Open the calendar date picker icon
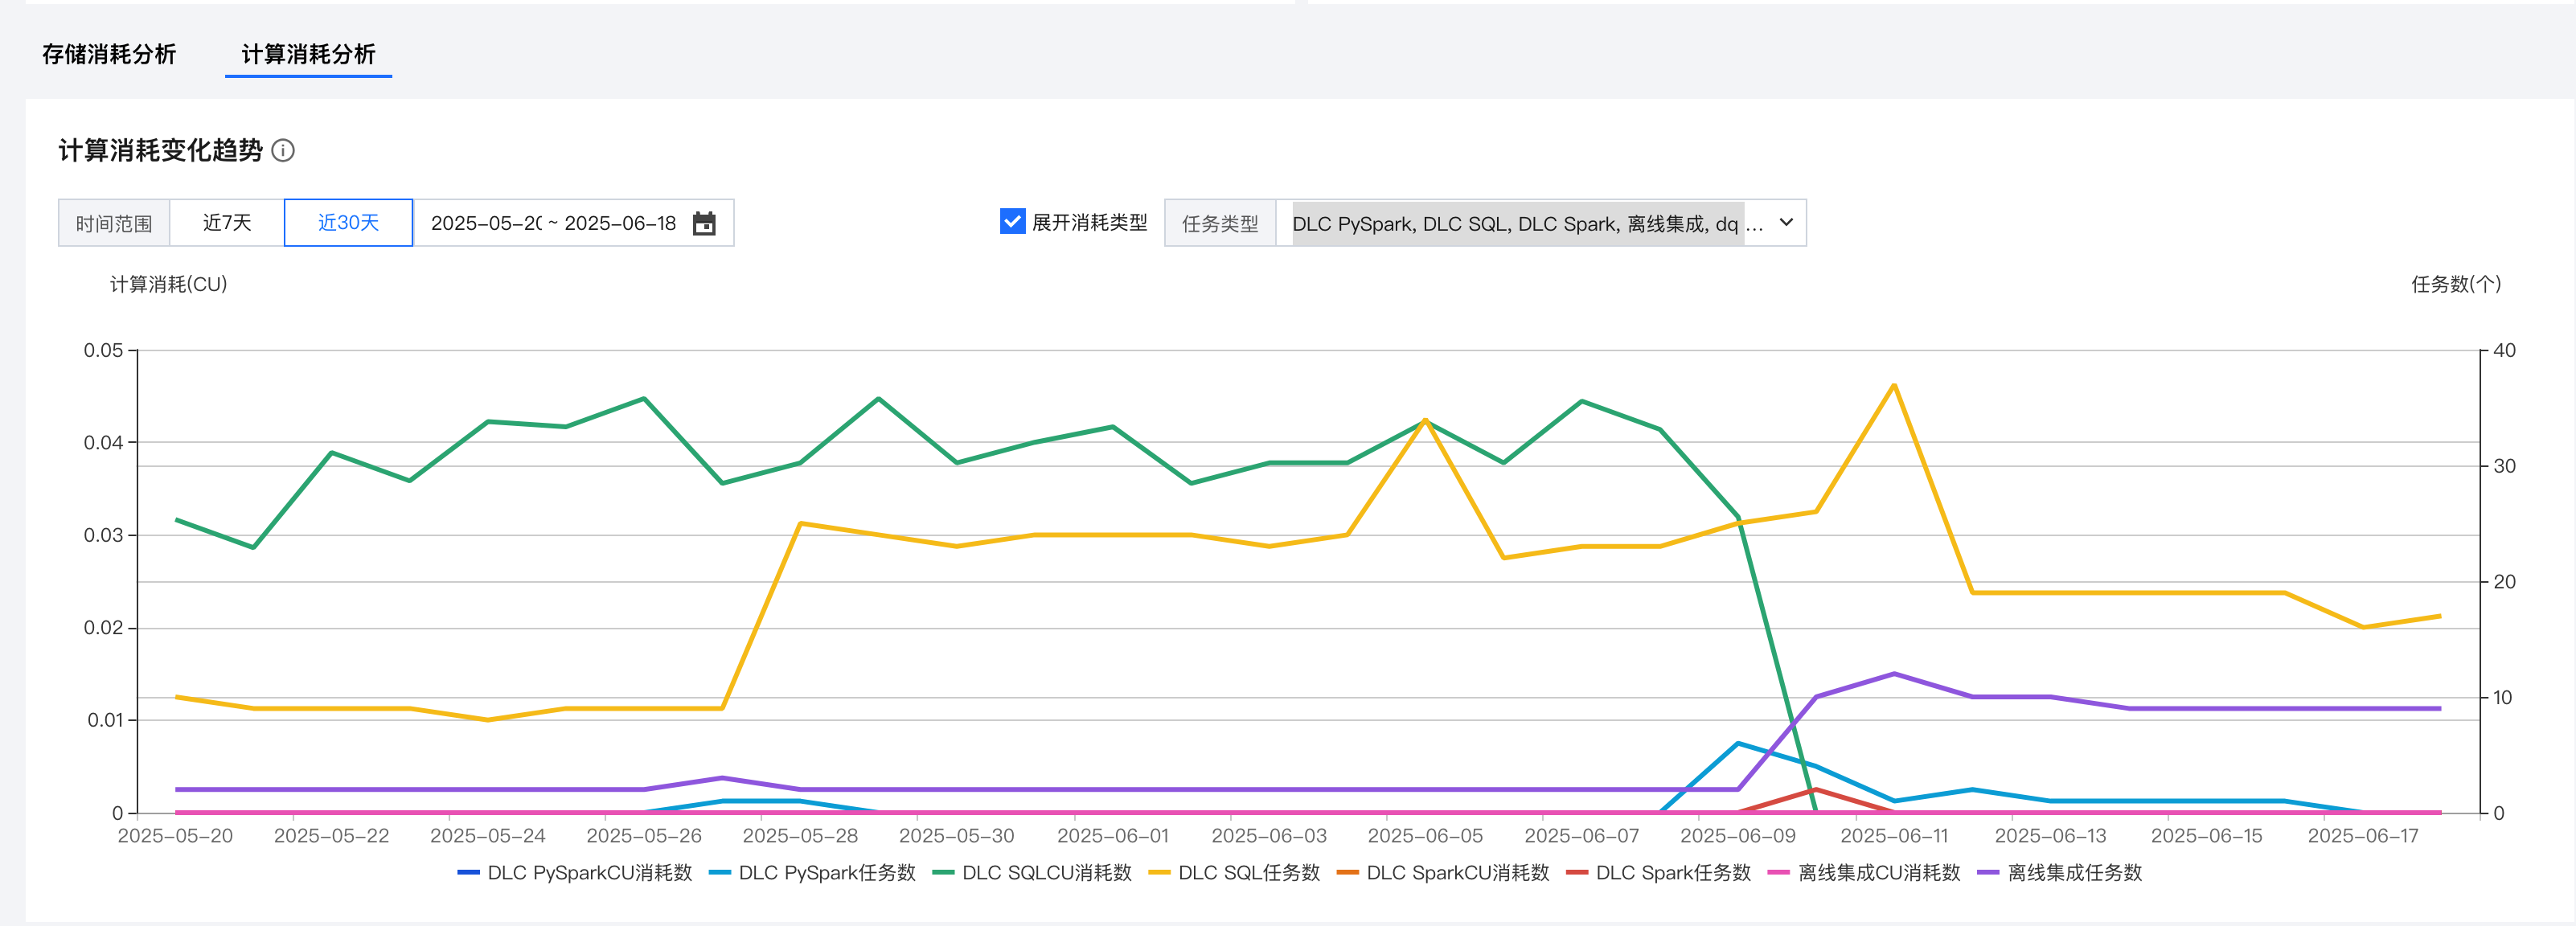2576x926 pixels. pyautogui.click(x=704, y=223)
